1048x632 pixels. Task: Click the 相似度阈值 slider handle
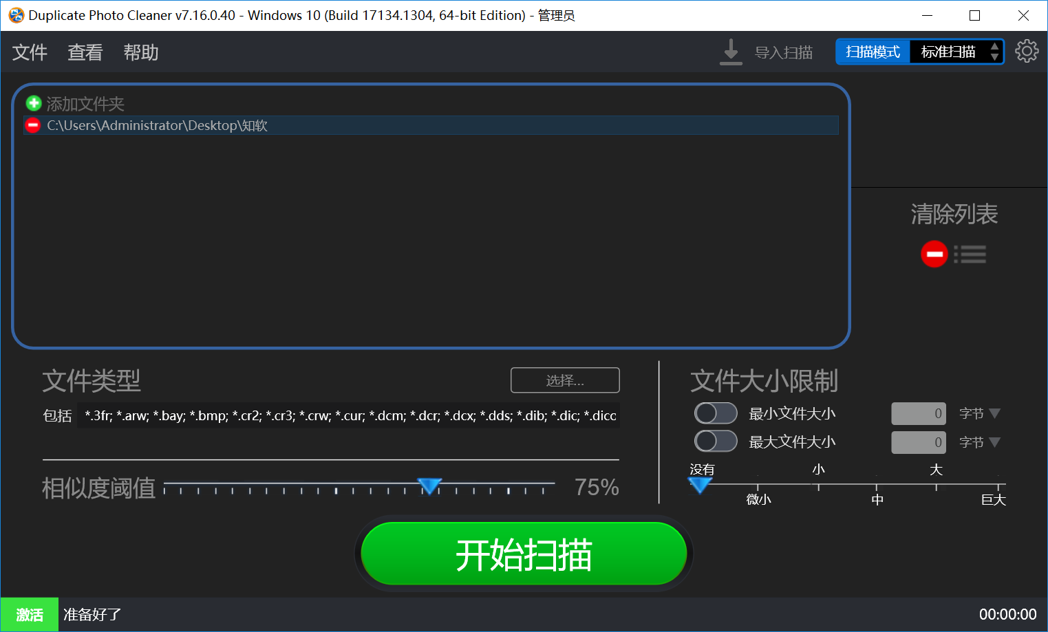click(429, 486)
